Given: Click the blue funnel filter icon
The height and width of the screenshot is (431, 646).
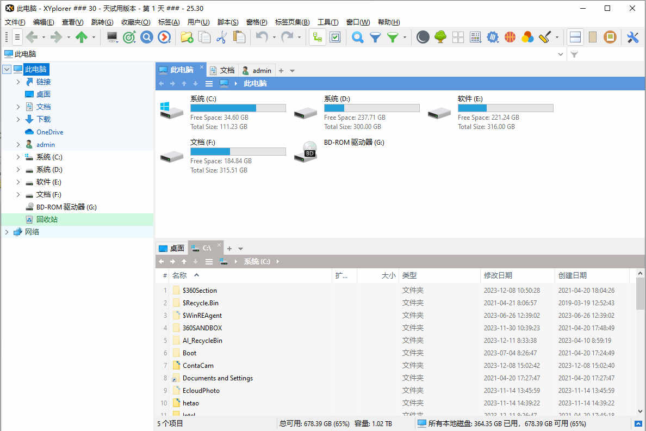Looking at the screenshot, I should coord(375,37).
